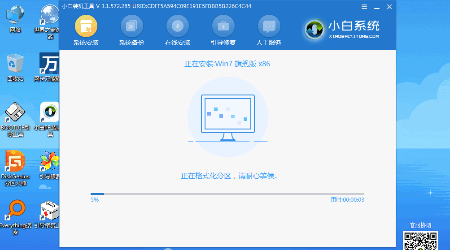Image resolution: width=450 pixels, height=250 pixels.
Task: Launch the Everything搜索 magnifier icon
Action: coord(15,215)
